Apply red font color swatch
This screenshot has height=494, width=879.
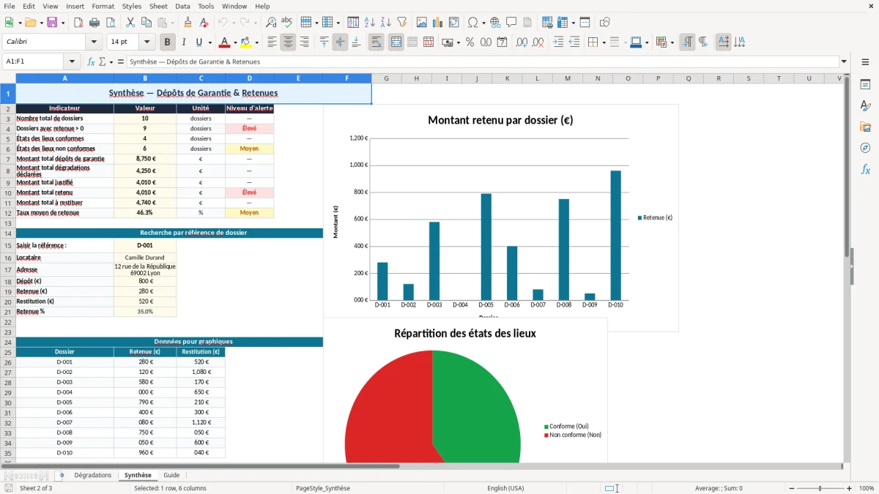pyautogui.click(x=225, y=42)
